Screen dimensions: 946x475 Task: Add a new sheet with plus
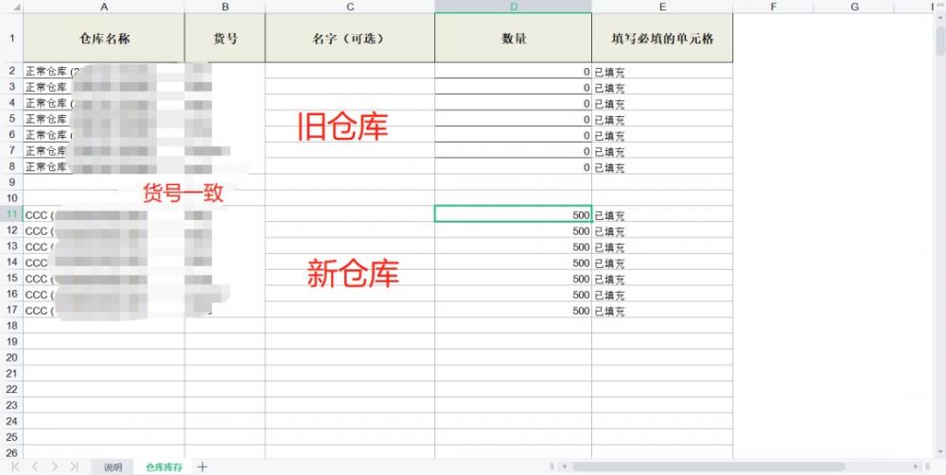pos(202,467)
